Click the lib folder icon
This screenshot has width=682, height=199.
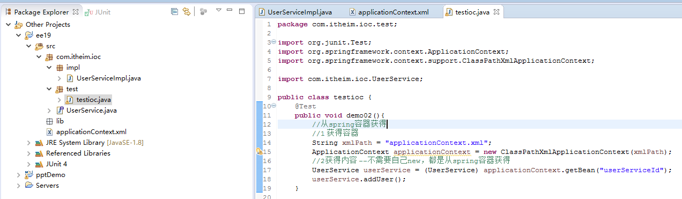[x=49, y=121]
